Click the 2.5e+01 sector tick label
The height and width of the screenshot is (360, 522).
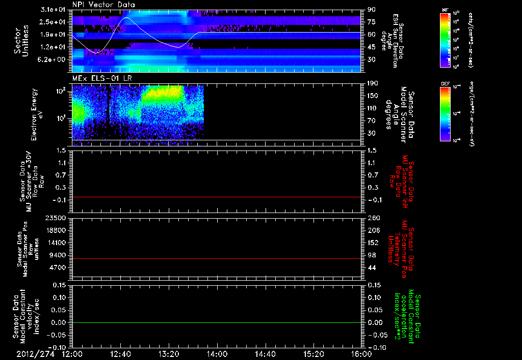point(53,22)
